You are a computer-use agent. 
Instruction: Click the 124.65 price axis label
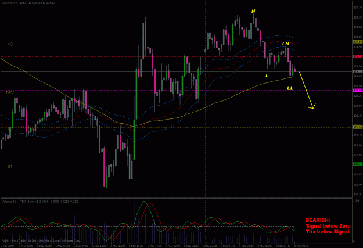358,37
